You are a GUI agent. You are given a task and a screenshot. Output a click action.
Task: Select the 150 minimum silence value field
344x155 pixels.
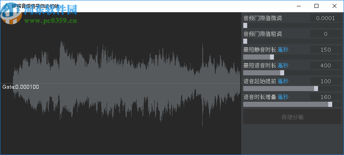326,50
